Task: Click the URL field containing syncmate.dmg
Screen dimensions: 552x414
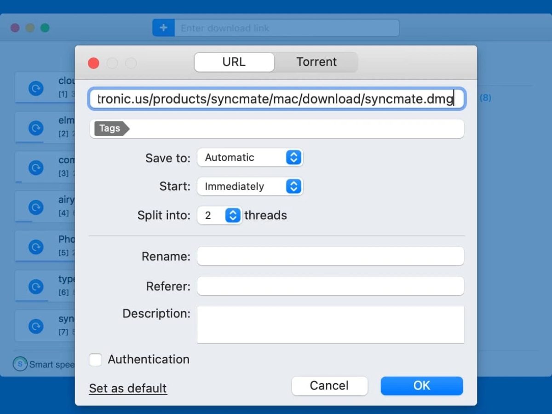Action: [x=277, y=99]
